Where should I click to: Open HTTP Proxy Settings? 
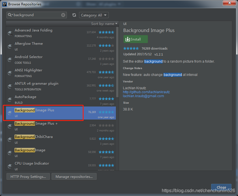pos(28,176)
